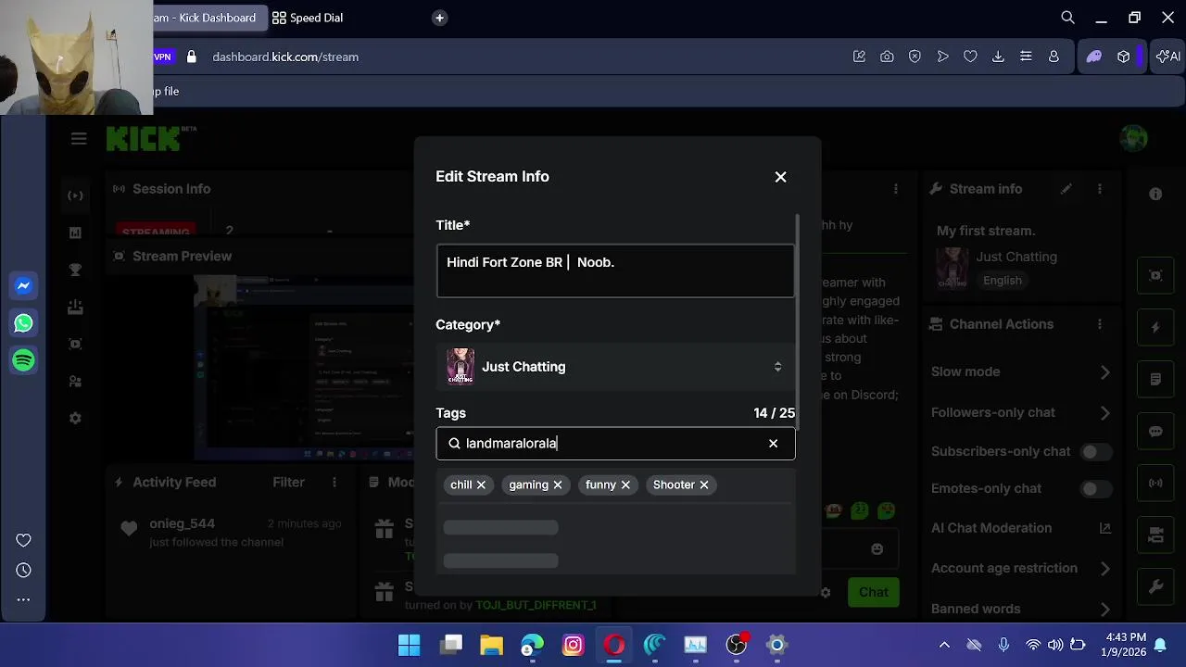Screen dimensions: 1186x667
Task: Edit stream info with pencil icon
Action: coord(1066,189)
